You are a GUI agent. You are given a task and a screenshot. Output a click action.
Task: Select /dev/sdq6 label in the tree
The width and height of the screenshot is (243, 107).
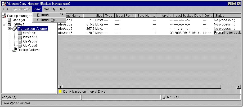(x=30, y=45)
